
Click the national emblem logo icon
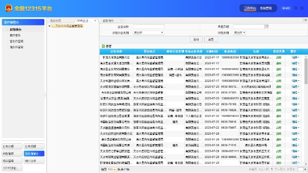(7, 8)
